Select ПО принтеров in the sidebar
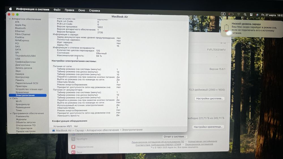The width and height of the screenshot is (283, 159). 24,128
